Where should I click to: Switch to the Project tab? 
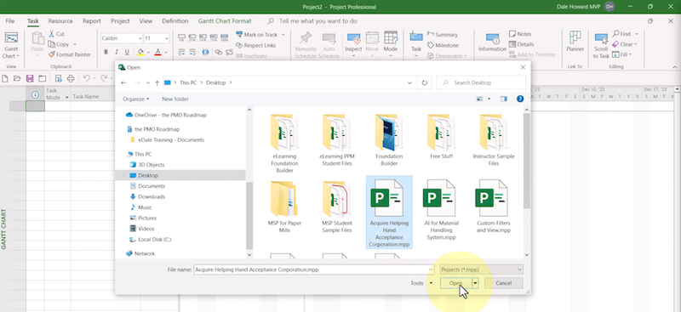[x=120, y=21]
